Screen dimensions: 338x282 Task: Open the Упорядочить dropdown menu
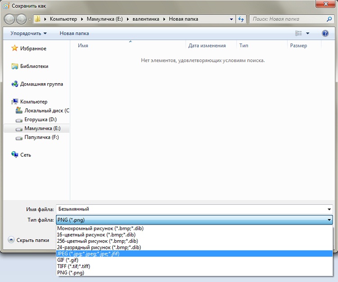coord(28,33)
